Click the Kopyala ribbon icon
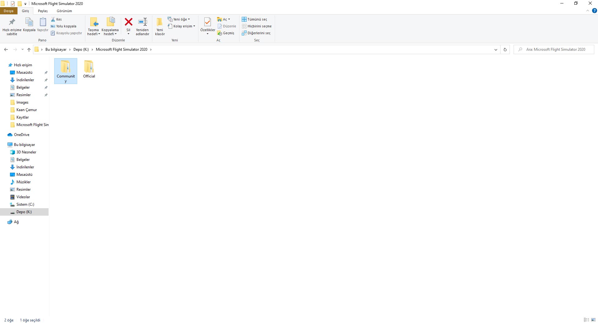The image size is (598, 323). [x=29, y=25]
